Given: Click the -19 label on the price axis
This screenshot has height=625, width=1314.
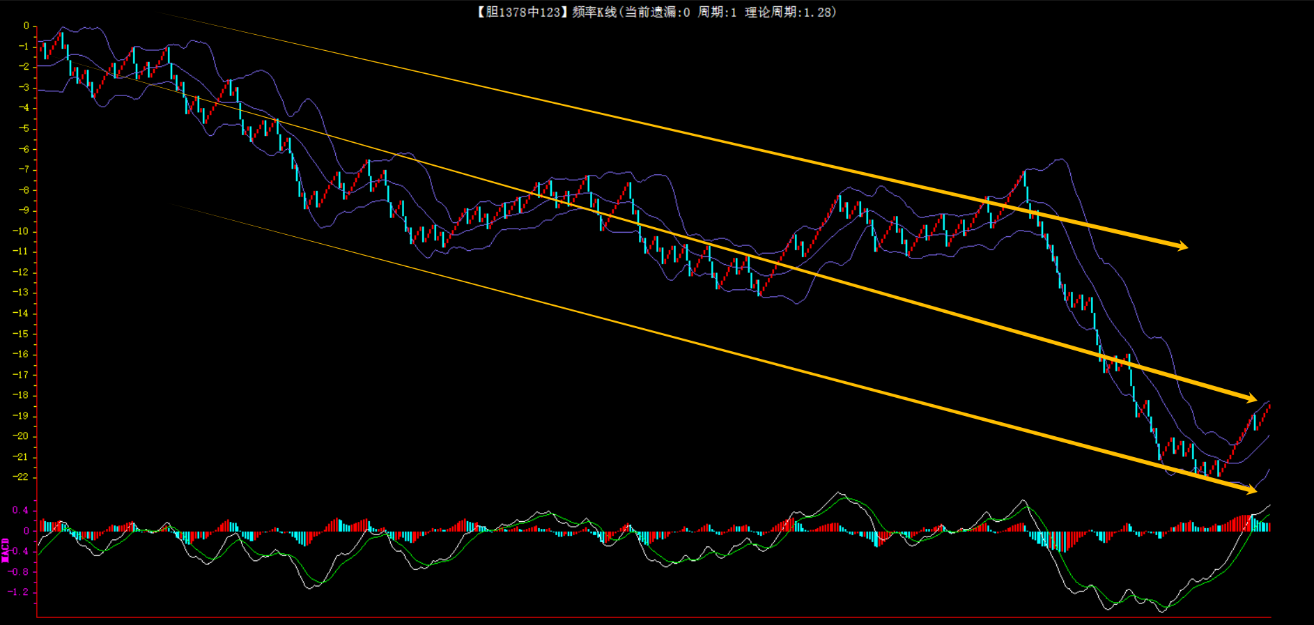Looking at the screenshot, I should pos(22,416).
